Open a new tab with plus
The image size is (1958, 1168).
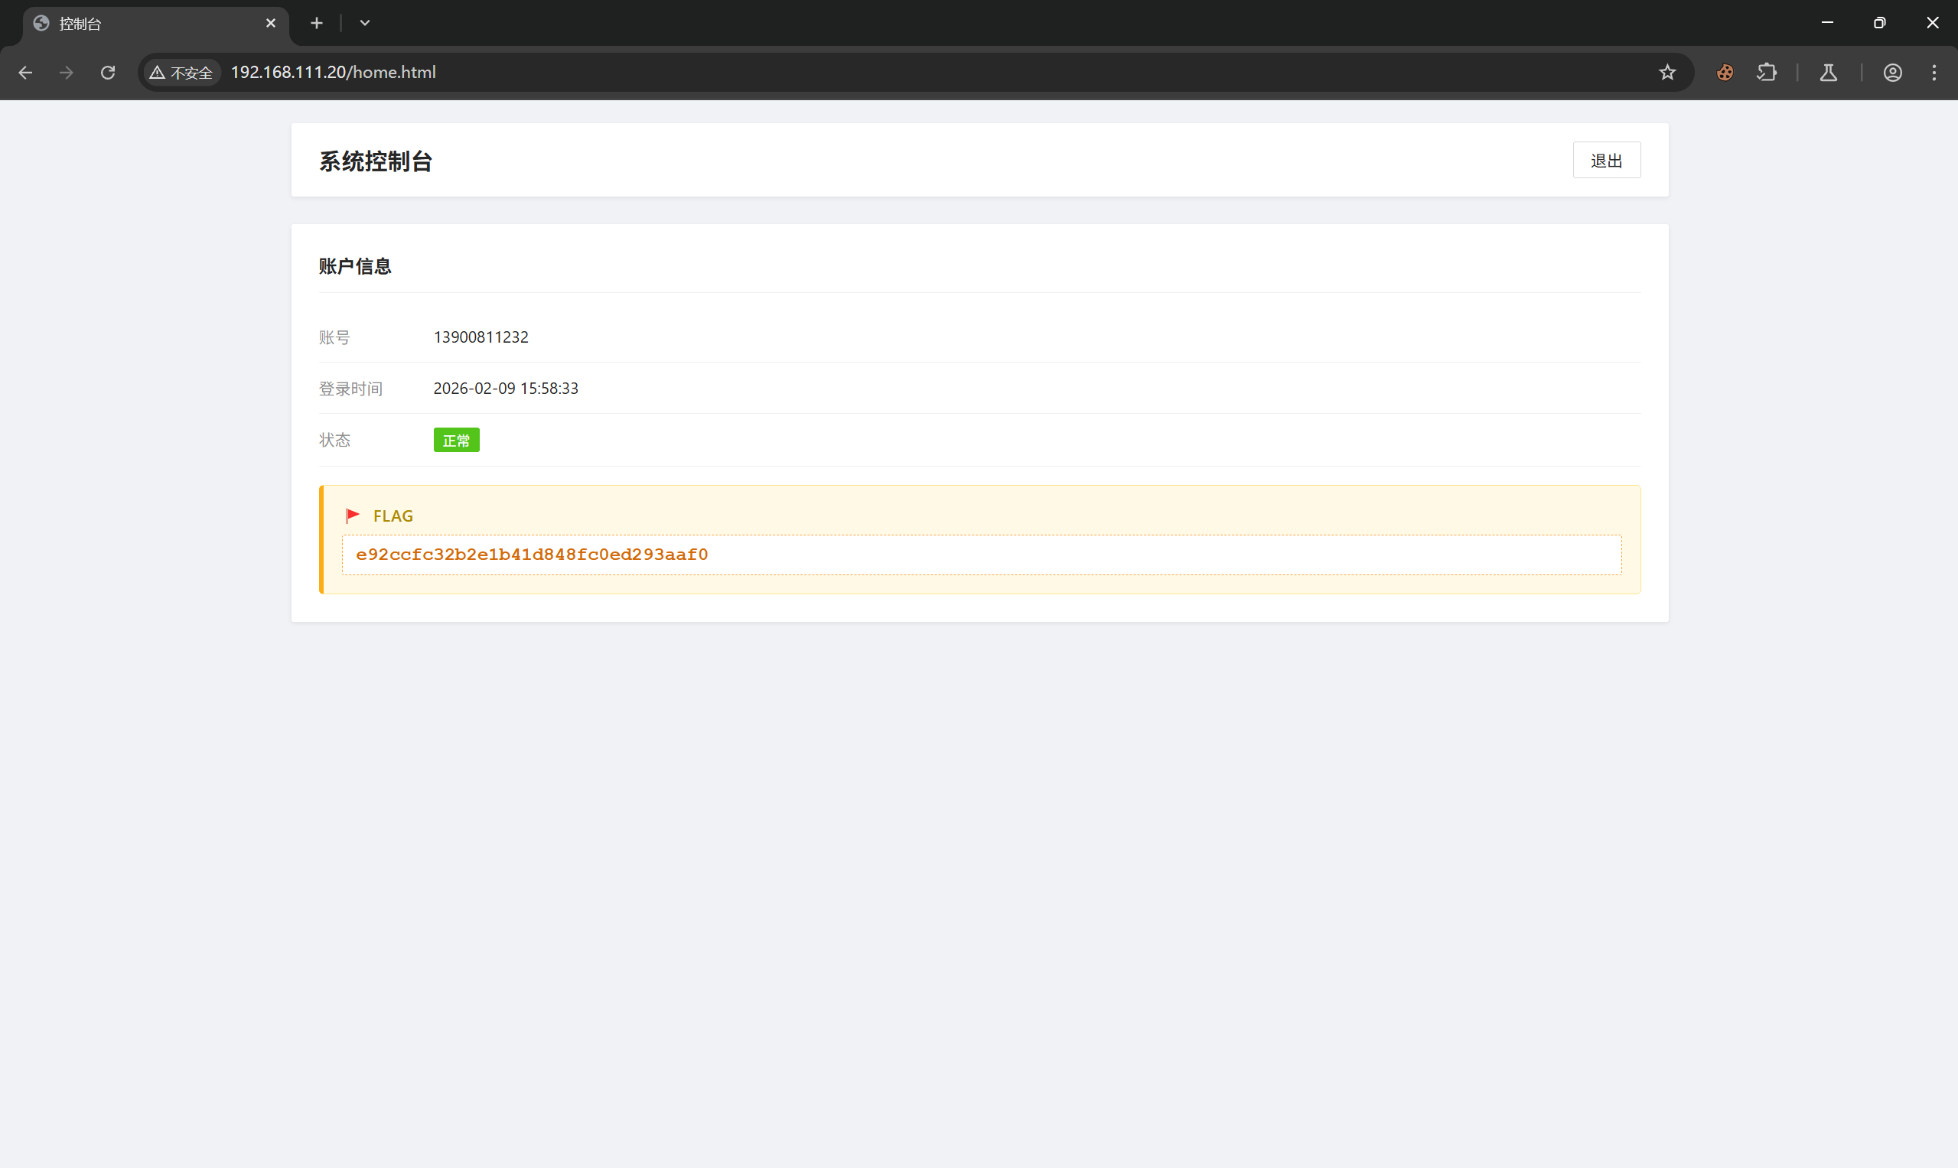(317, 23)
